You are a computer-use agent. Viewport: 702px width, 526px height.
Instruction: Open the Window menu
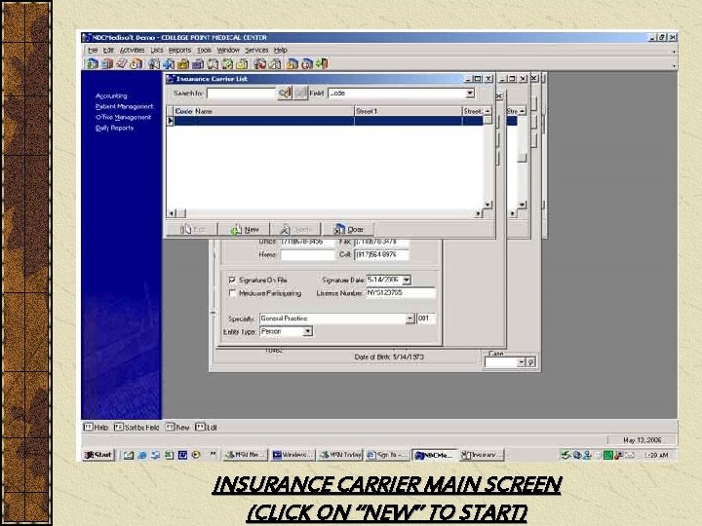coord(228,50)
